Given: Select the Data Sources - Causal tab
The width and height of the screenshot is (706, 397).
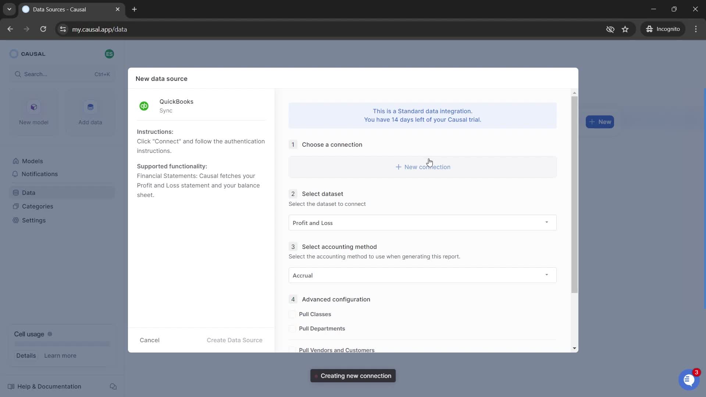Looking at the screenshot, I should pyautogui.click(x=72, y=9).
